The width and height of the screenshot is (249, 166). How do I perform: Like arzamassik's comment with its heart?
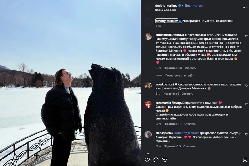(x=246, y=104)
